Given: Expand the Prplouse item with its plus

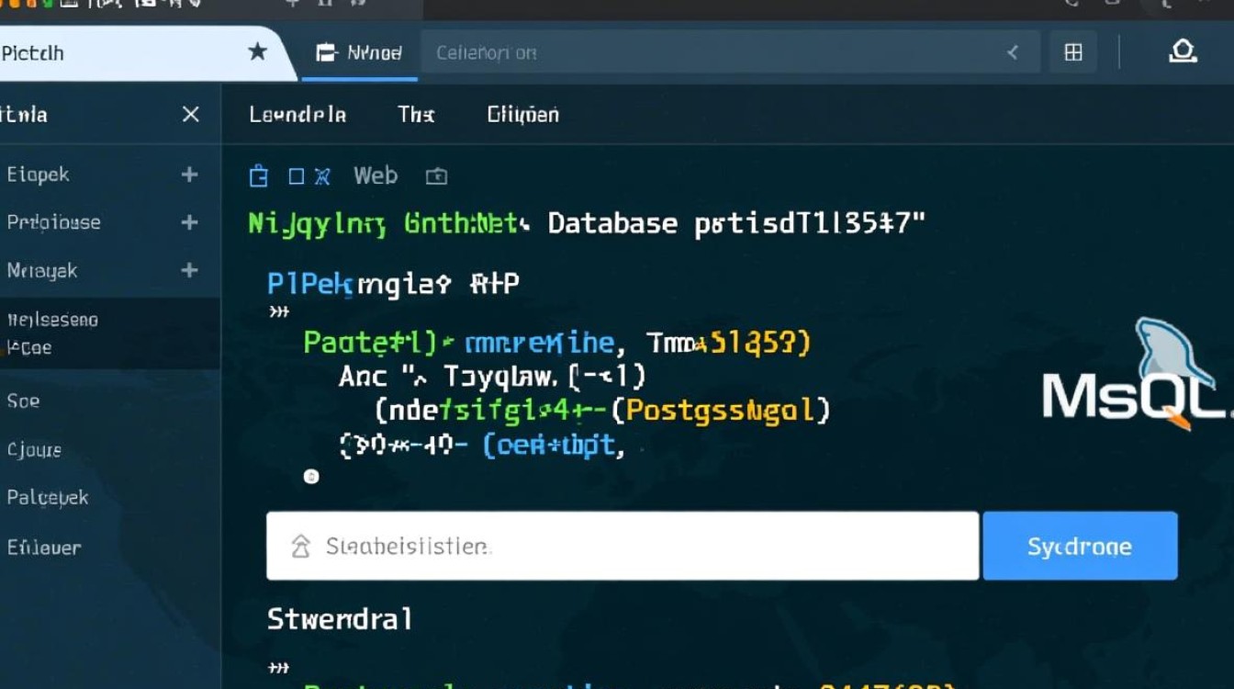Looking at the screenshot, I should pyautogui.click(x=190, y=222).
